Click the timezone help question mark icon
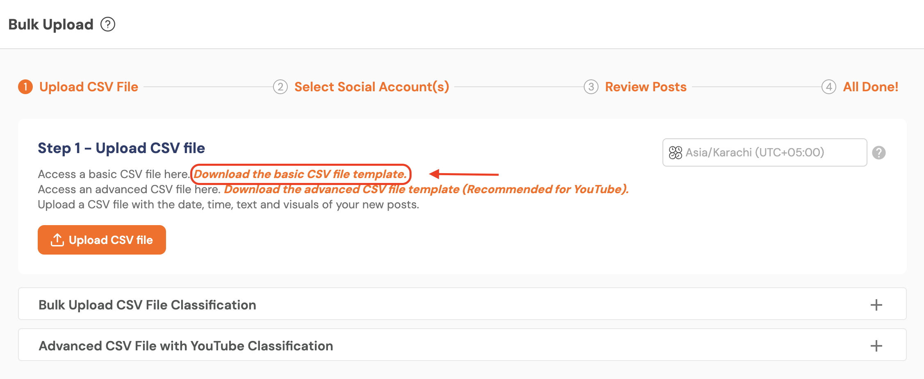This screenshot has height=379, width=924. 878,153
